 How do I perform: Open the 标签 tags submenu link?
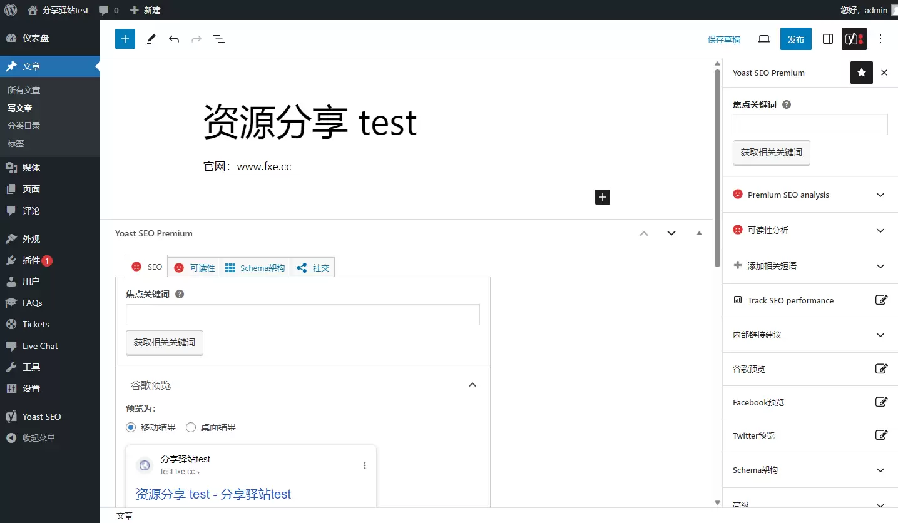point(16,143)
